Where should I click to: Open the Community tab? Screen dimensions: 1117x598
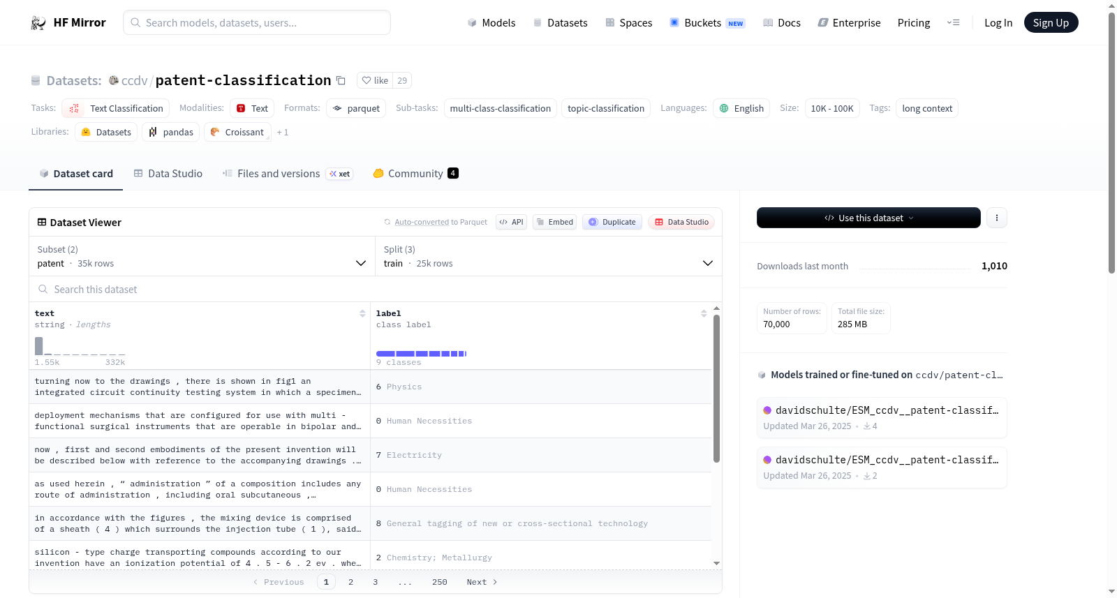click(416, 174)
